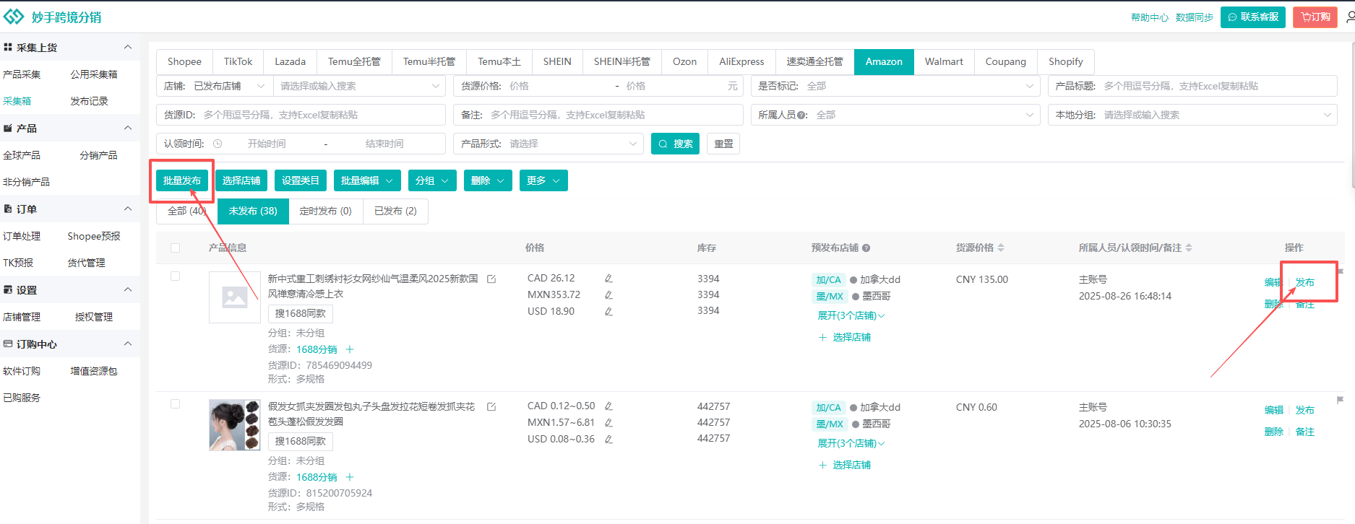Sort by 货源价格 column arrows
Screen dimensions: 1355x524
pos(1001,248)
